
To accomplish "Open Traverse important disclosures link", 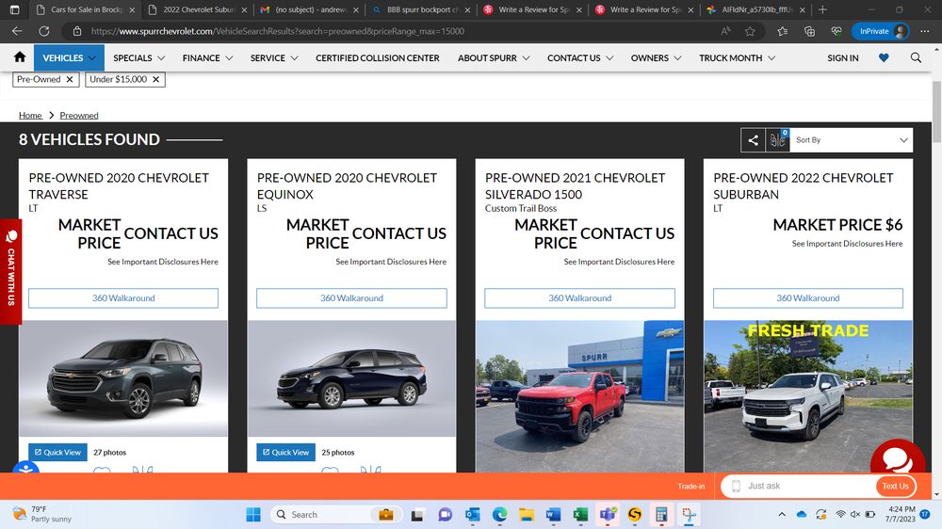I will [163, 262].
